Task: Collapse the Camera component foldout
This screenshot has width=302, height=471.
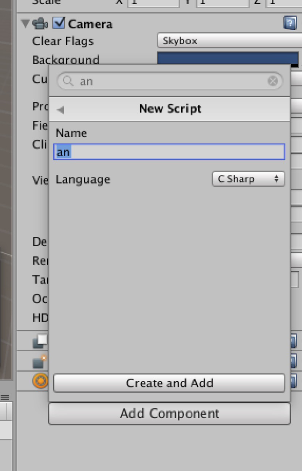Action: point(25,24)
